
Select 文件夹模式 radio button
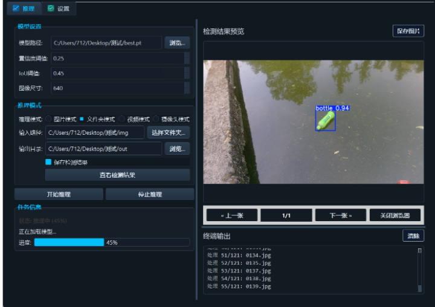97,119
